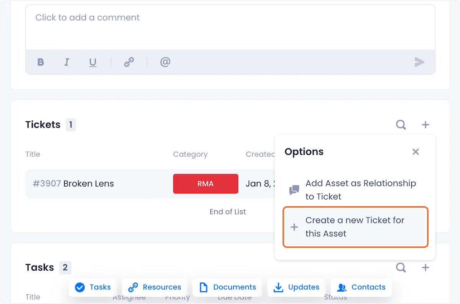Jump to Tasks via bottom navigation
The height and width of the screenshot is (304, 460).
click(93, 287)
